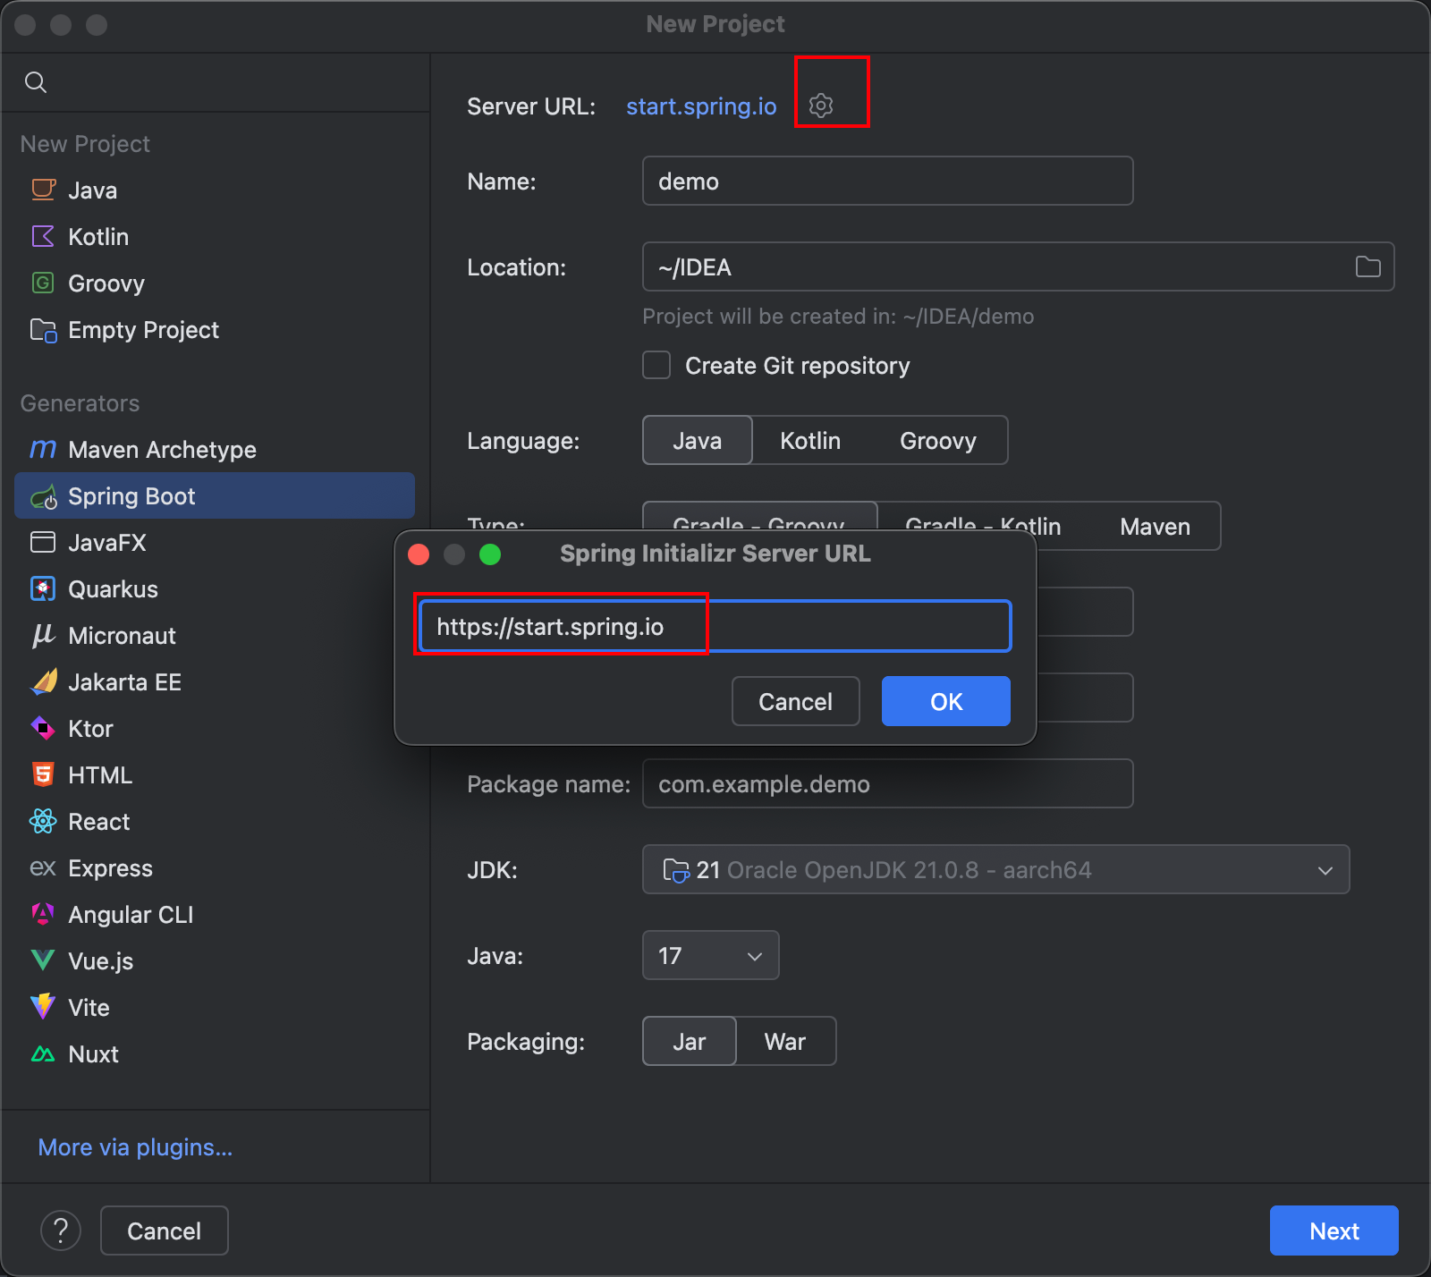Image resolution: width=1431 pixels, height=1277 pixels.
Task: Click the Spring Boot leaf icon
Action: 44,496
